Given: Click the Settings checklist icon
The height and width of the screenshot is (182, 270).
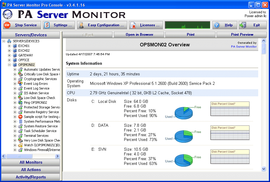Looking at the screenshot, I should coord(47,25).
